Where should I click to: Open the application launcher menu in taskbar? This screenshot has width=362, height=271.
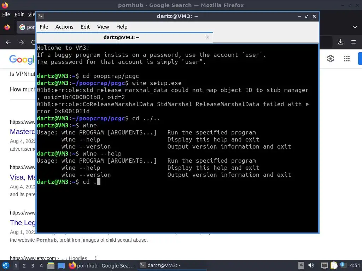click(6, 265)
